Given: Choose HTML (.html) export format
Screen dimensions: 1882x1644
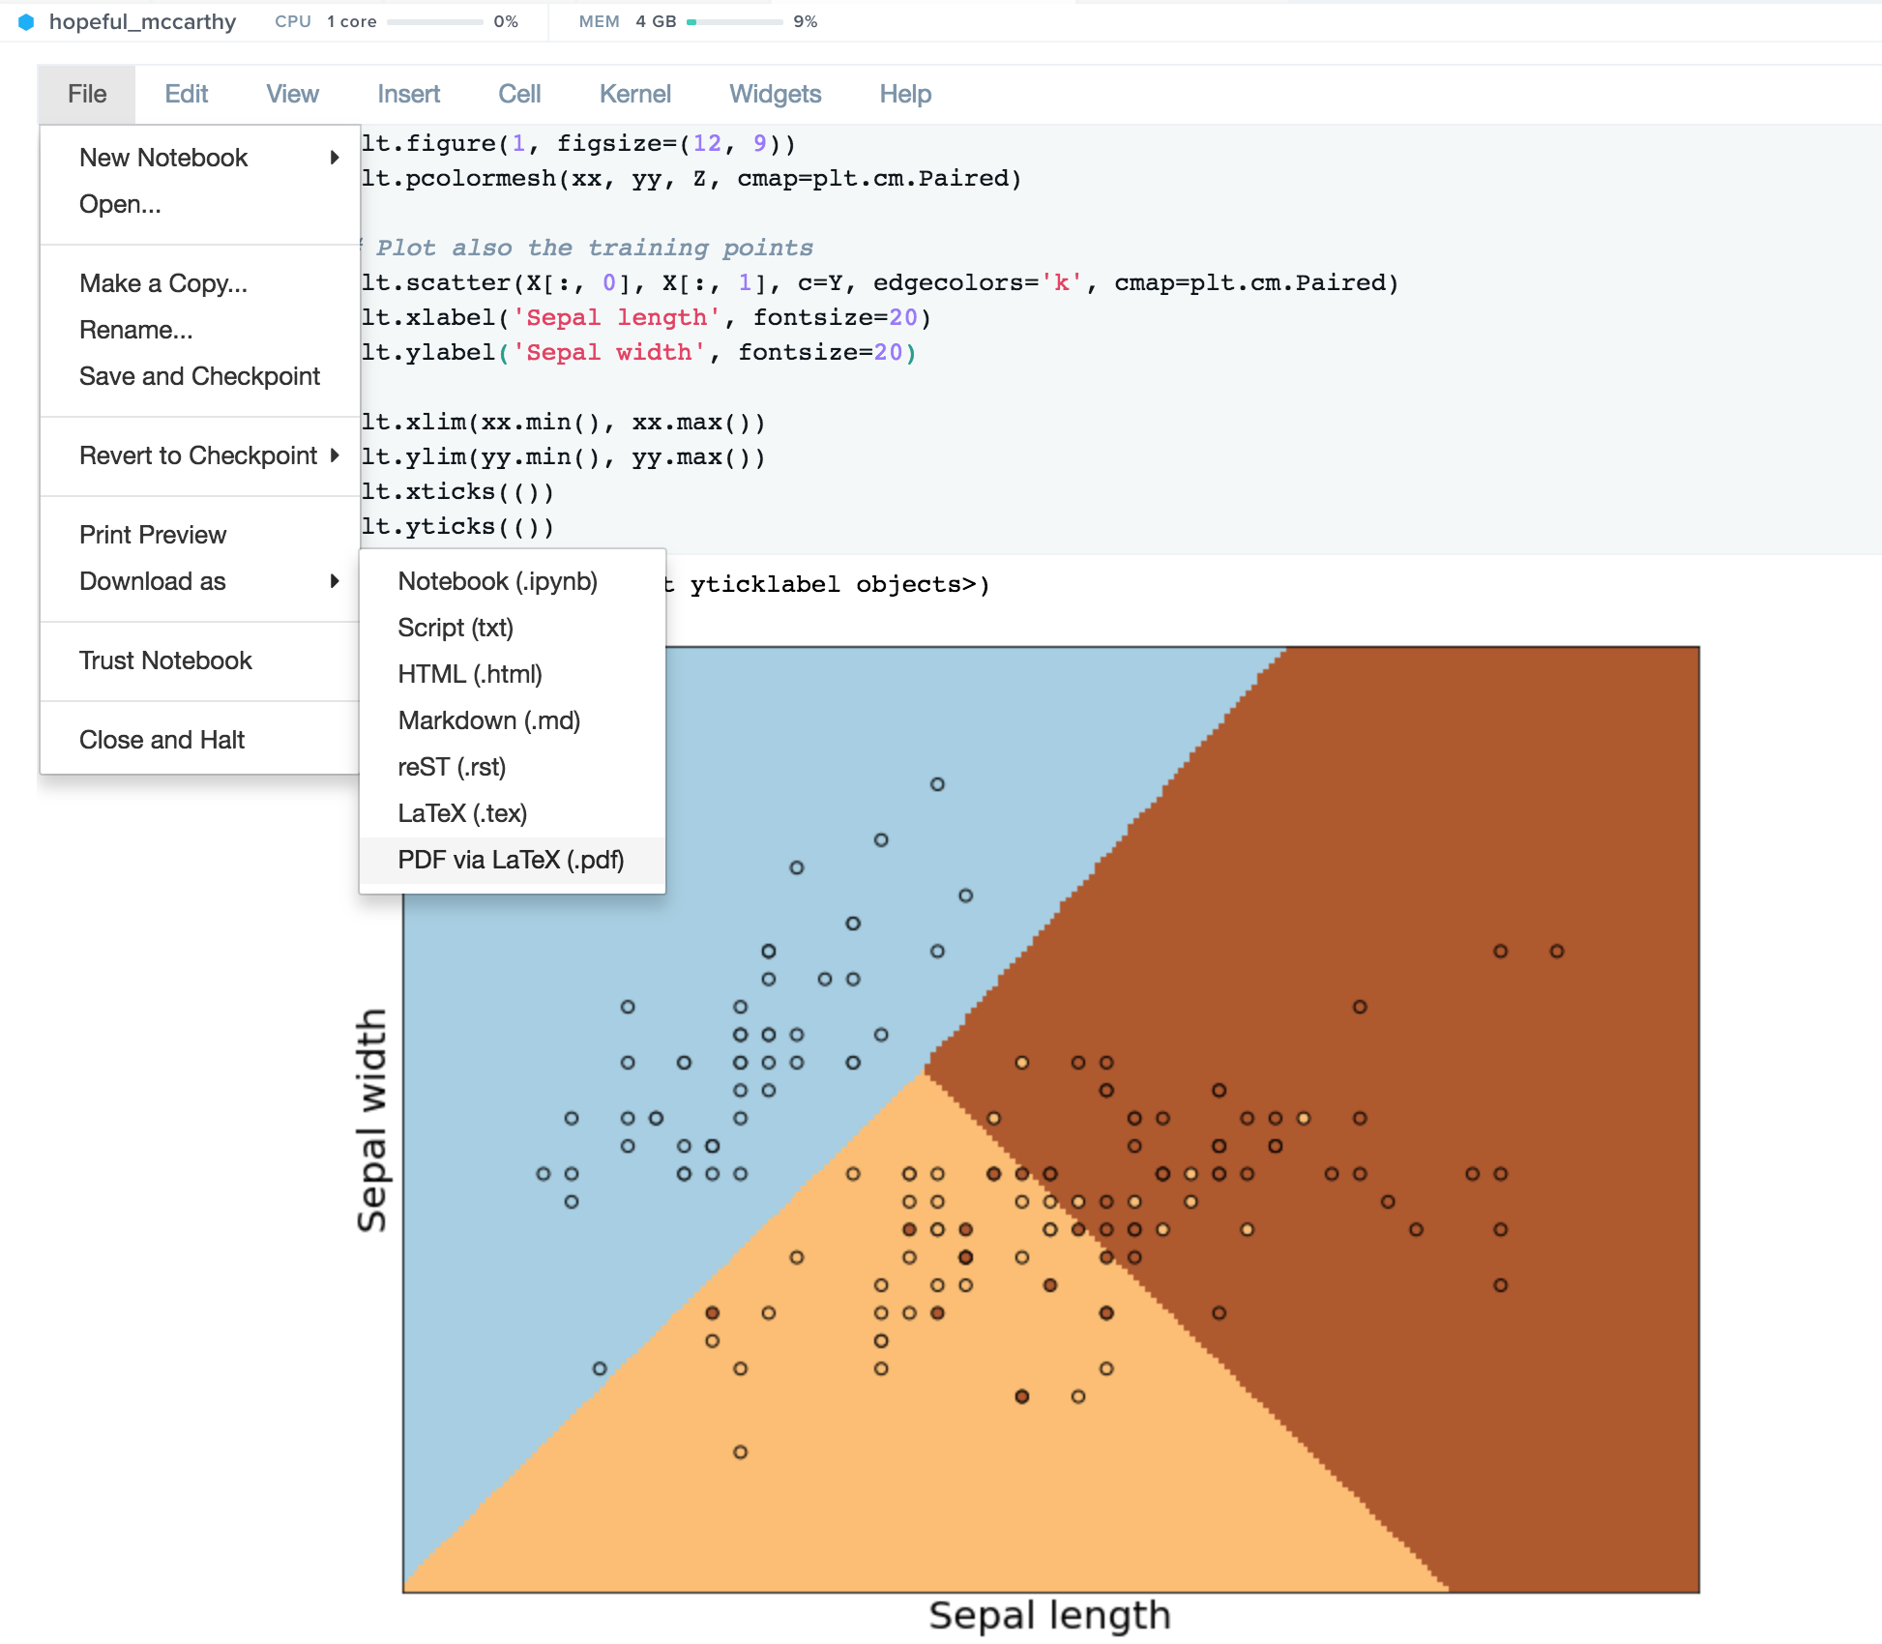Looking at the screenshot, I should (x=470, y=674).
